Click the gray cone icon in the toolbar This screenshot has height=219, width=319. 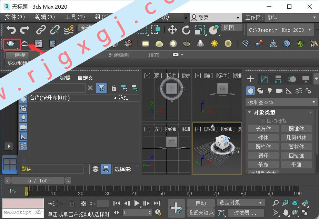(x=201, y=43)
